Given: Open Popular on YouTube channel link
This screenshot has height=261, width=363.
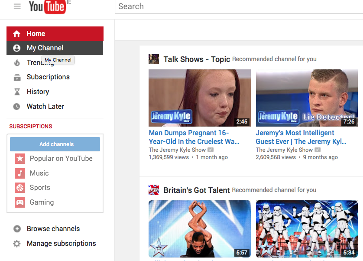Looking at the screenshot, I should tap(61, 159).
